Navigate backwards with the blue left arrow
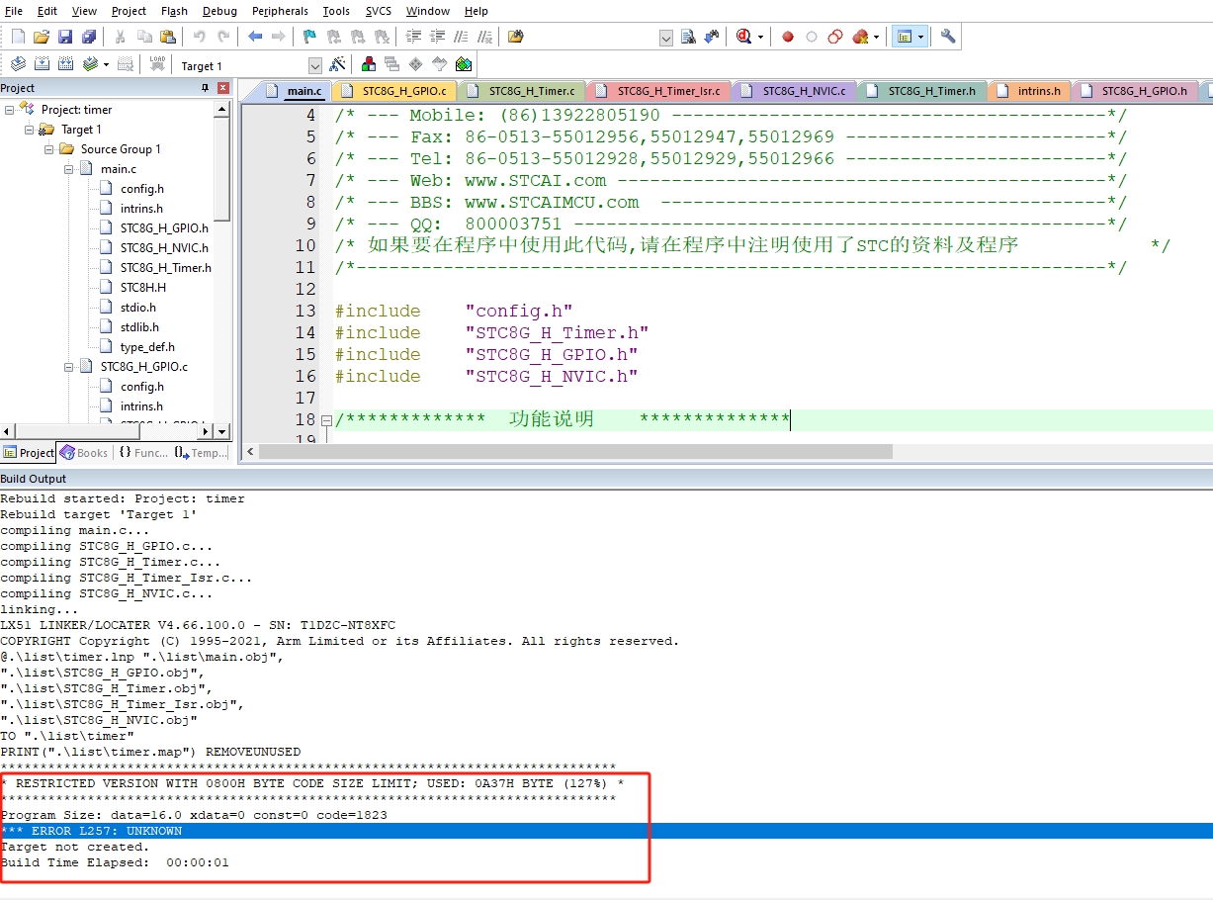 pyautogui.click(x=255, y=37)
